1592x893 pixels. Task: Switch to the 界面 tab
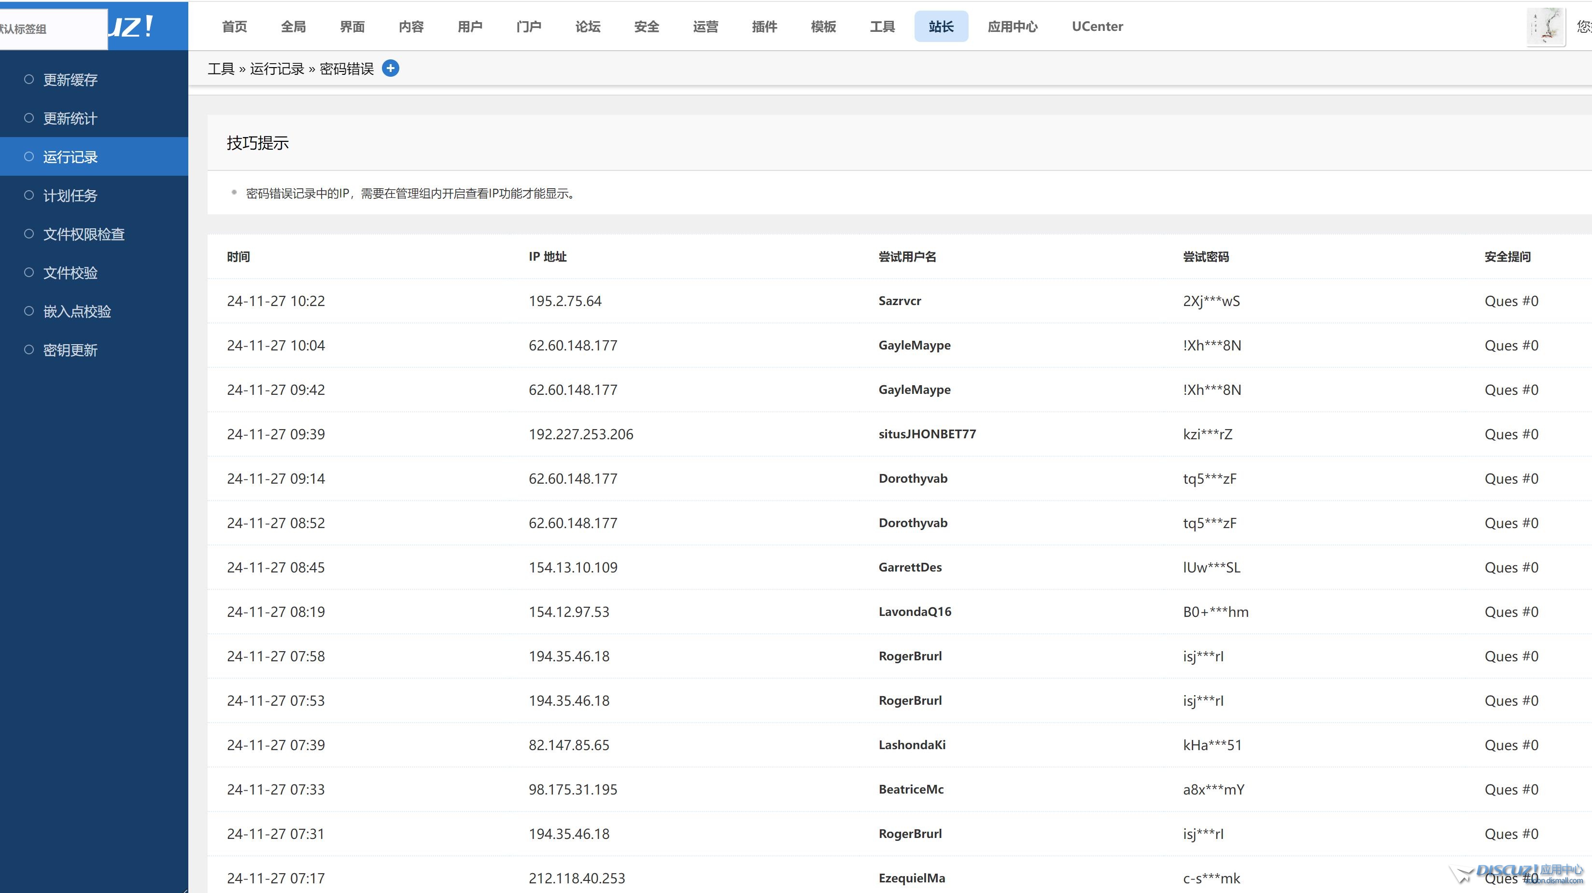tap(352, 27)
